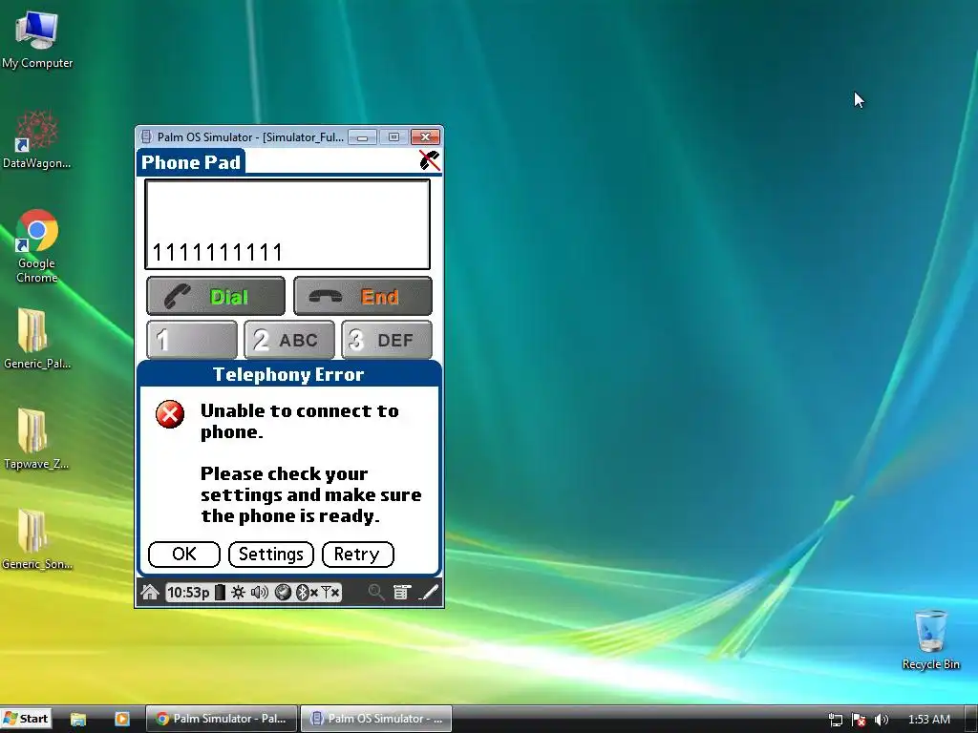The height and width of the screenshot is (733, 978).
Task: Click the pen input area icon
Action: (429, 592)
